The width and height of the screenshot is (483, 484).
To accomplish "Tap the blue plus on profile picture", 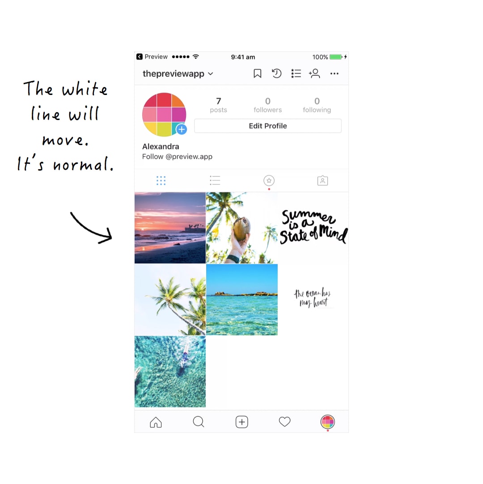I will click(x=182, y=129).
